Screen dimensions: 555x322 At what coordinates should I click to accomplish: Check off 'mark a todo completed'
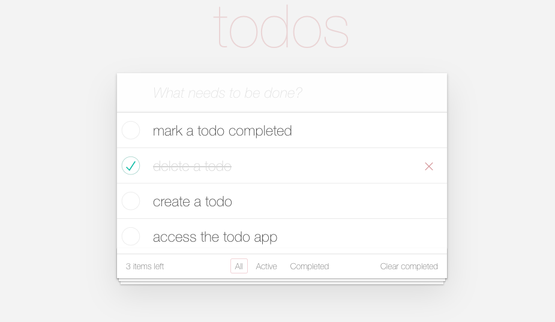pos(131,130)
